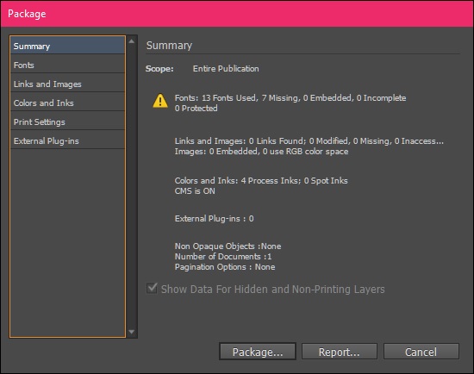Click the Links and Images summary line
The height and width of the screenshot is (374, 474).
click(x=309, y=140)
